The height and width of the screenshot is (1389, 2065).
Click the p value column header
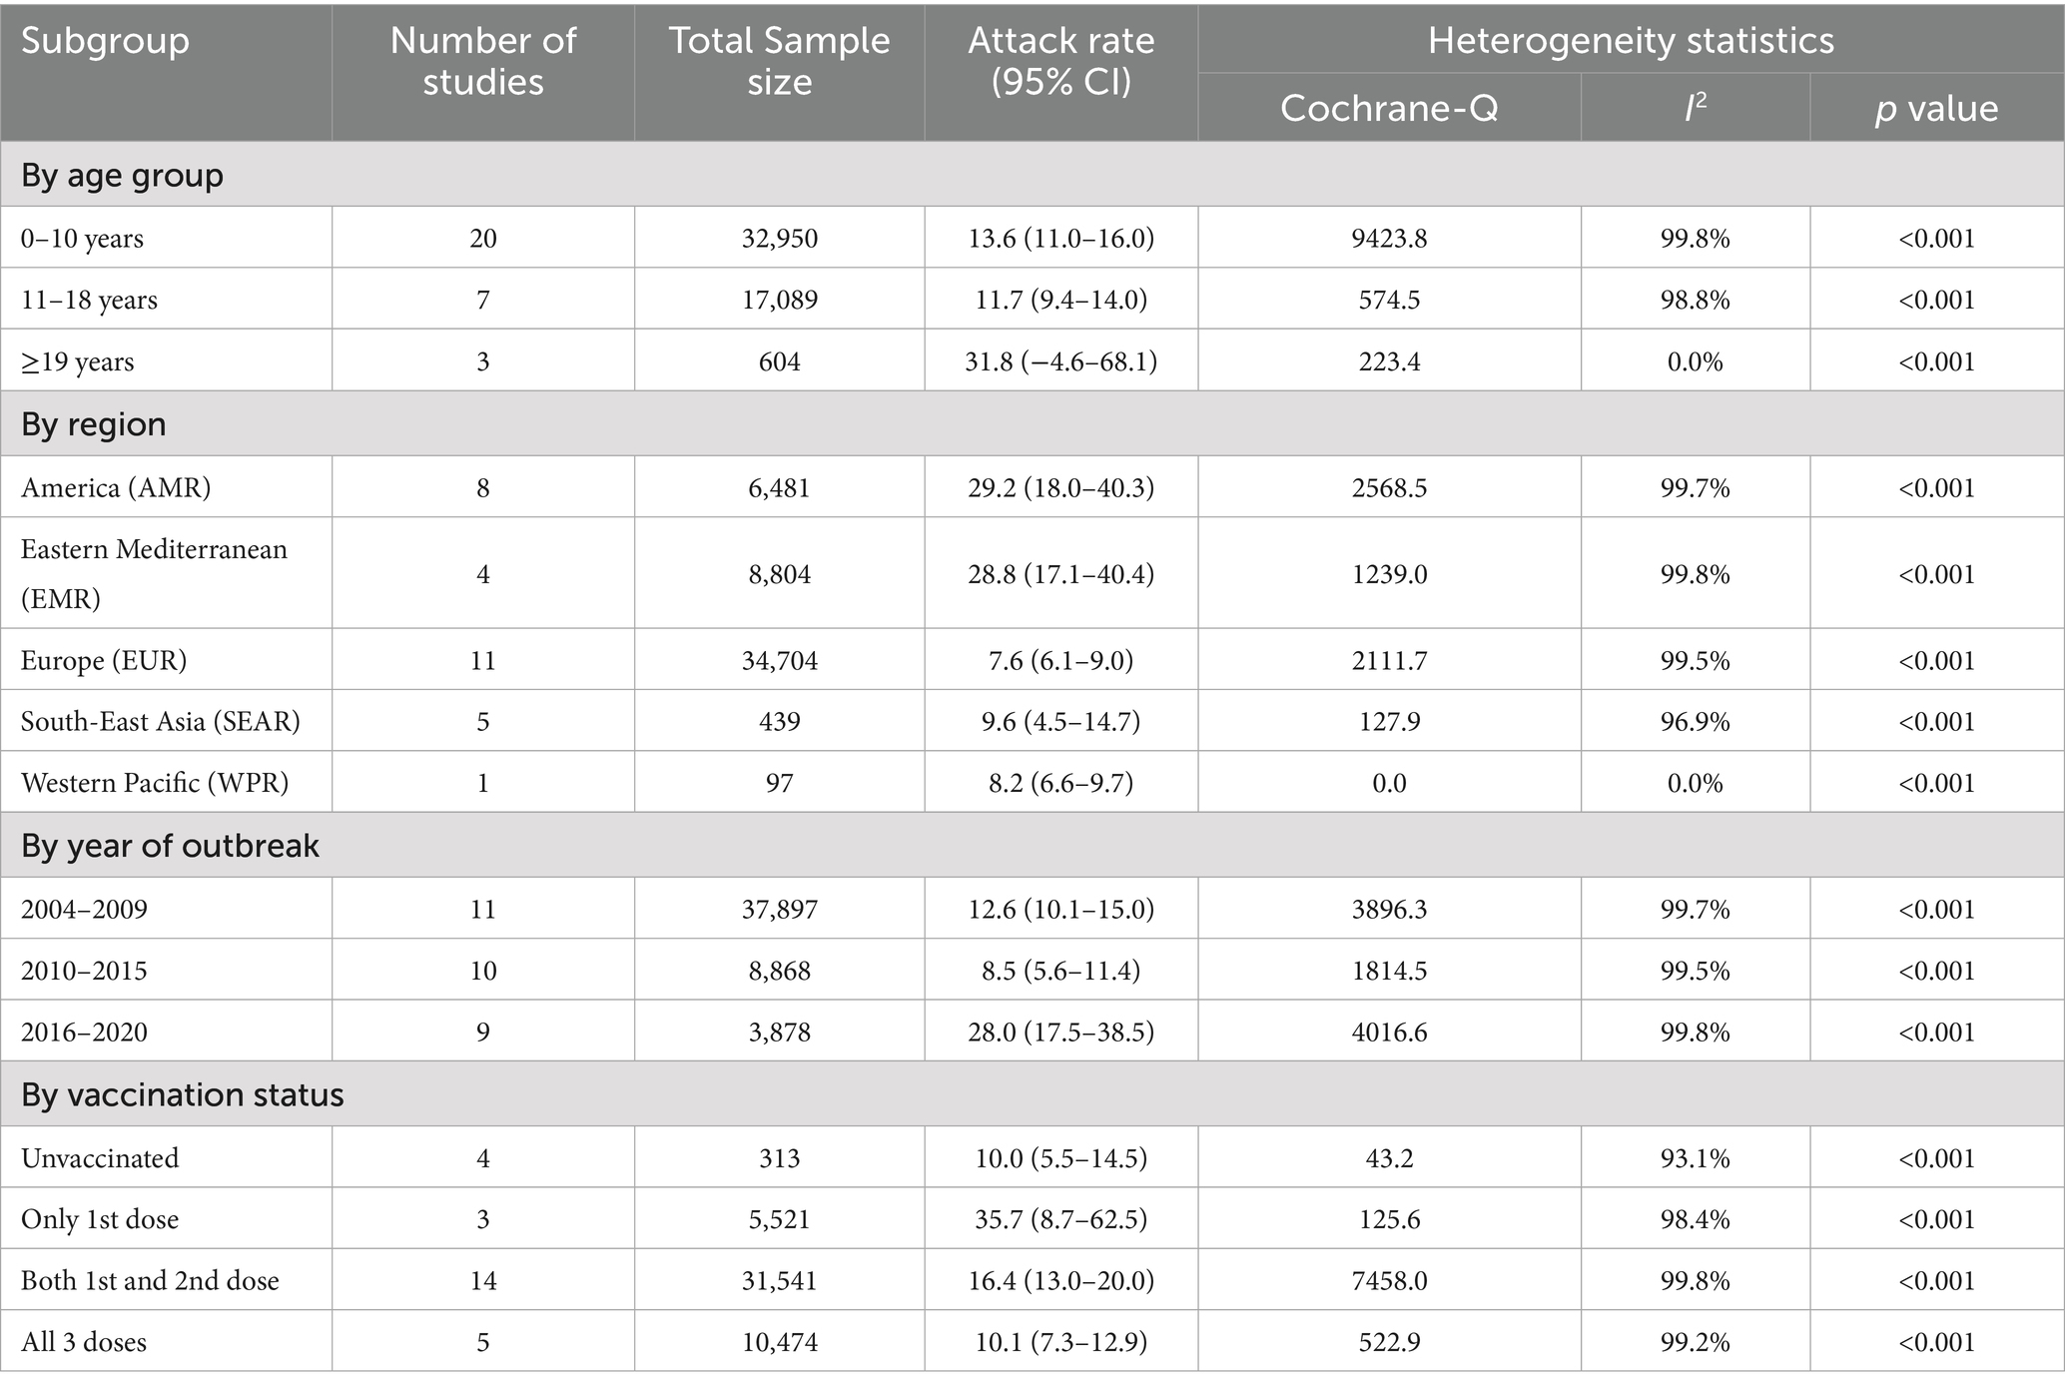point(1936,108)
